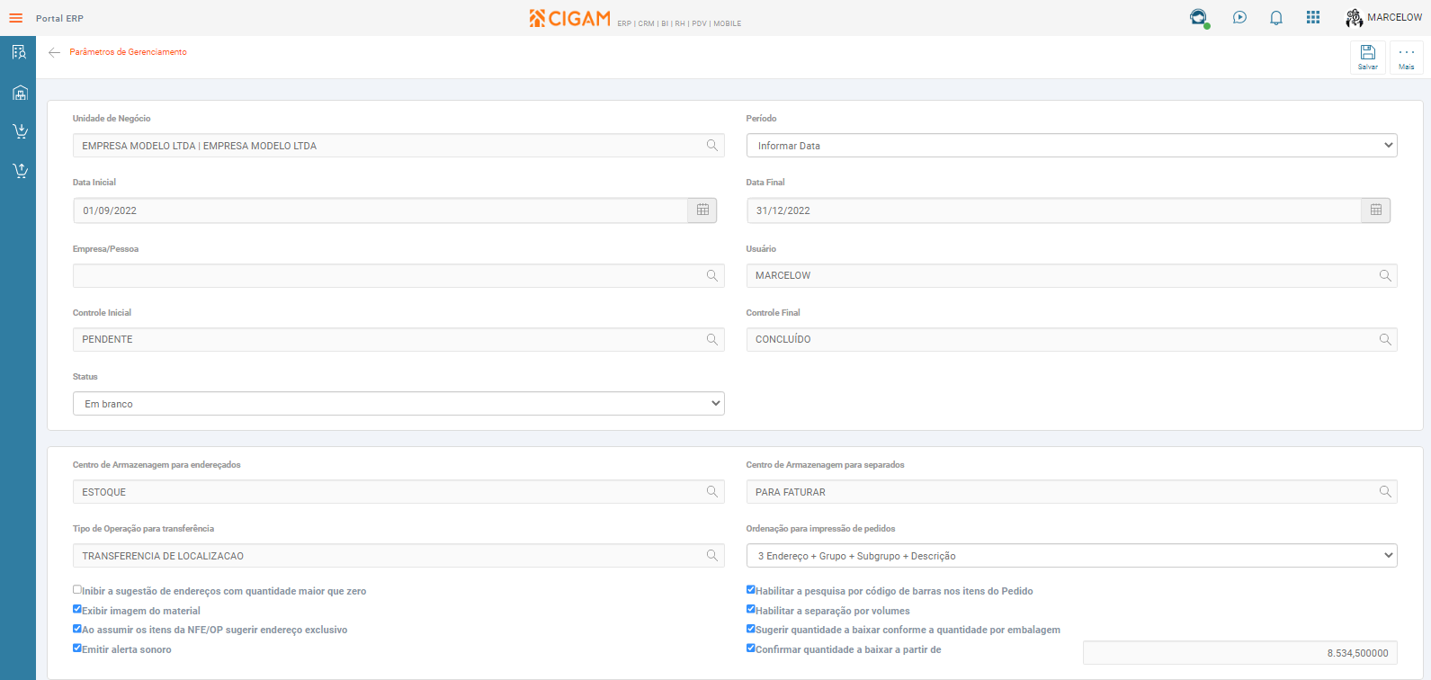This screenshot has height=680, width=1431.
Task: Click the support headset icon in the header
Action: click(1198, 18)
